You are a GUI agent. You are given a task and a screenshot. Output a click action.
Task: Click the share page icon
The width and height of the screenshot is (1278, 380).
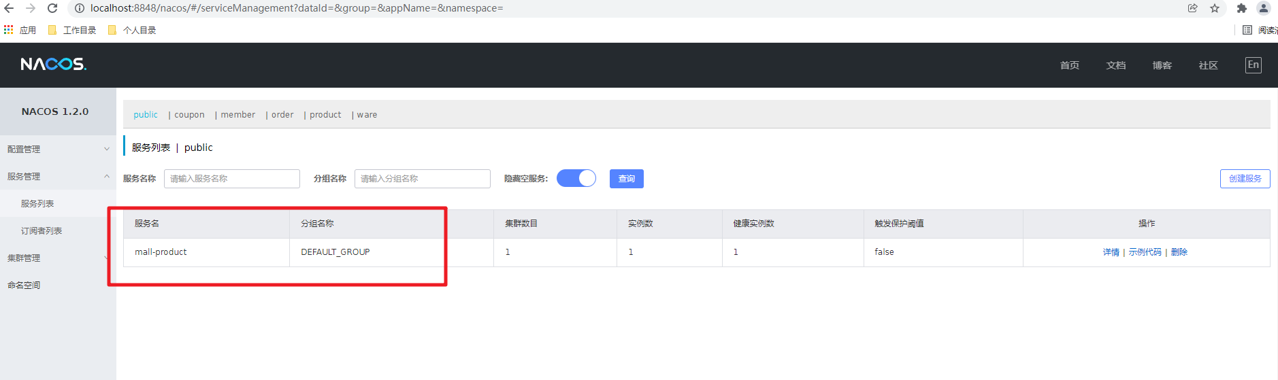tap(1193, 8)
